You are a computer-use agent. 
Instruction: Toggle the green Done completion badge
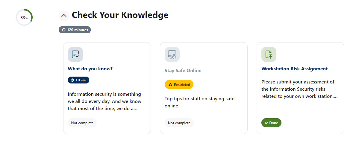pyautogui.click(x=271, y=123)
